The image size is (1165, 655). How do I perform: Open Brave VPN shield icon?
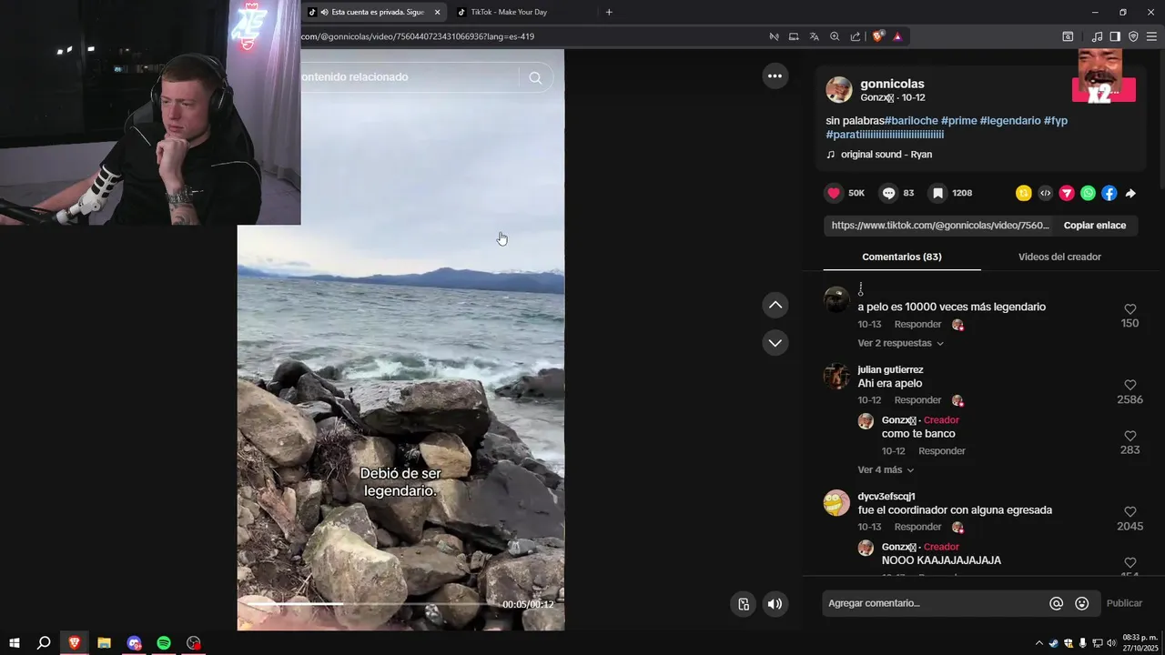pos(1133,36)
